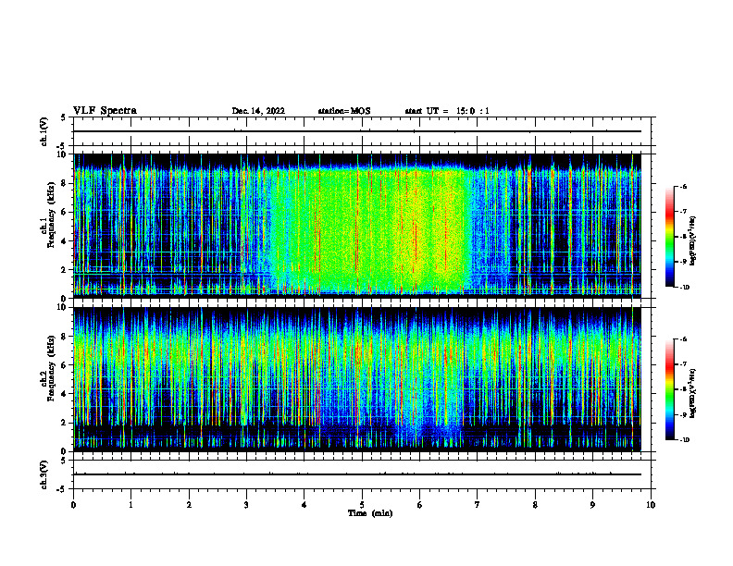Click the time axis tick label "10"
This screenshot has height=566, width=733.
(651, 505)
